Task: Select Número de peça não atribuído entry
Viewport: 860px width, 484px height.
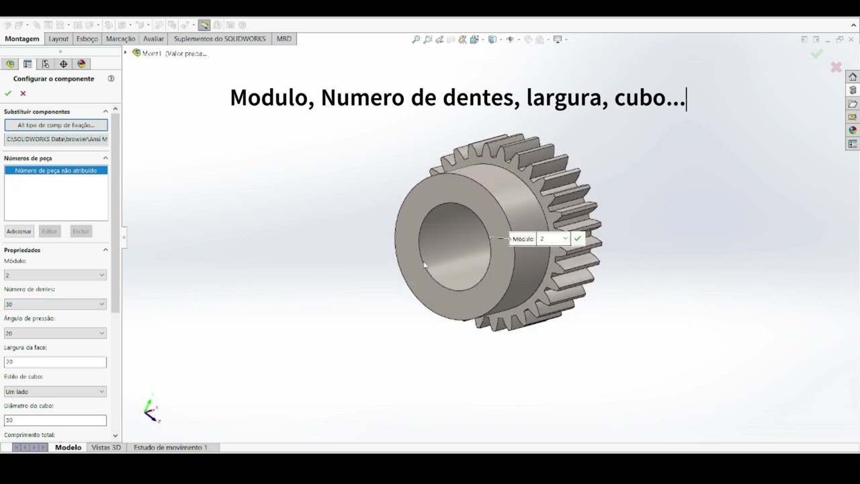Action: 56,171
